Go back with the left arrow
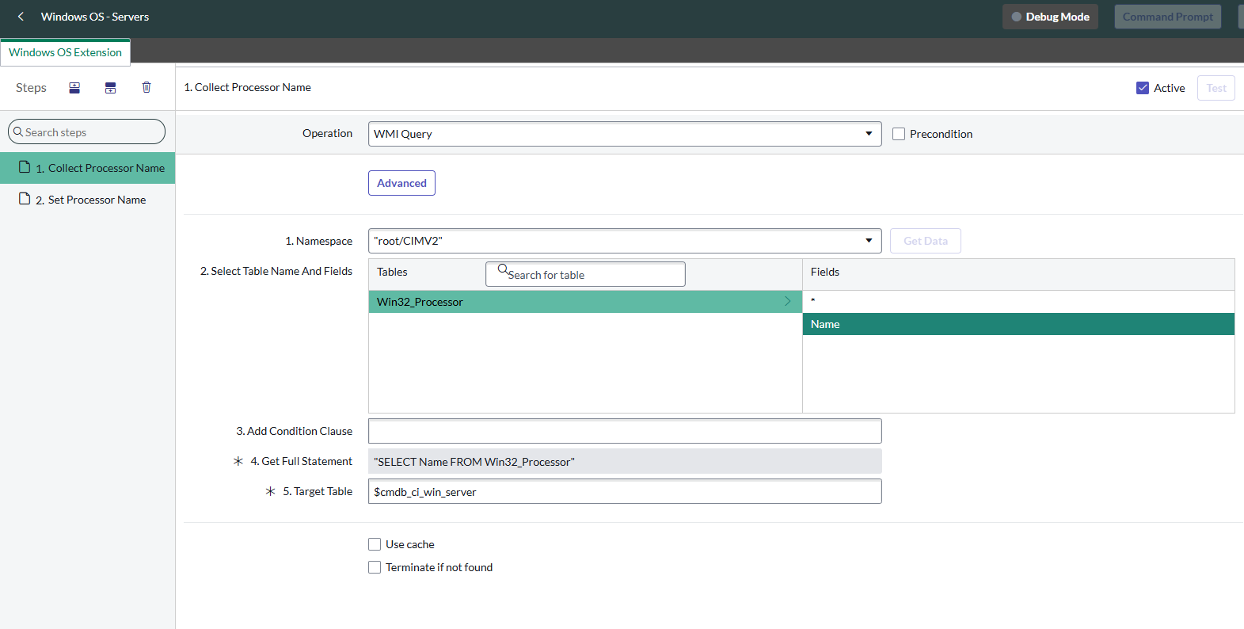 tap(21, 17)
